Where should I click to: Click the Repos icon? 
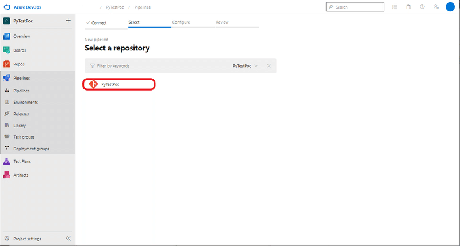pos(6,64)
